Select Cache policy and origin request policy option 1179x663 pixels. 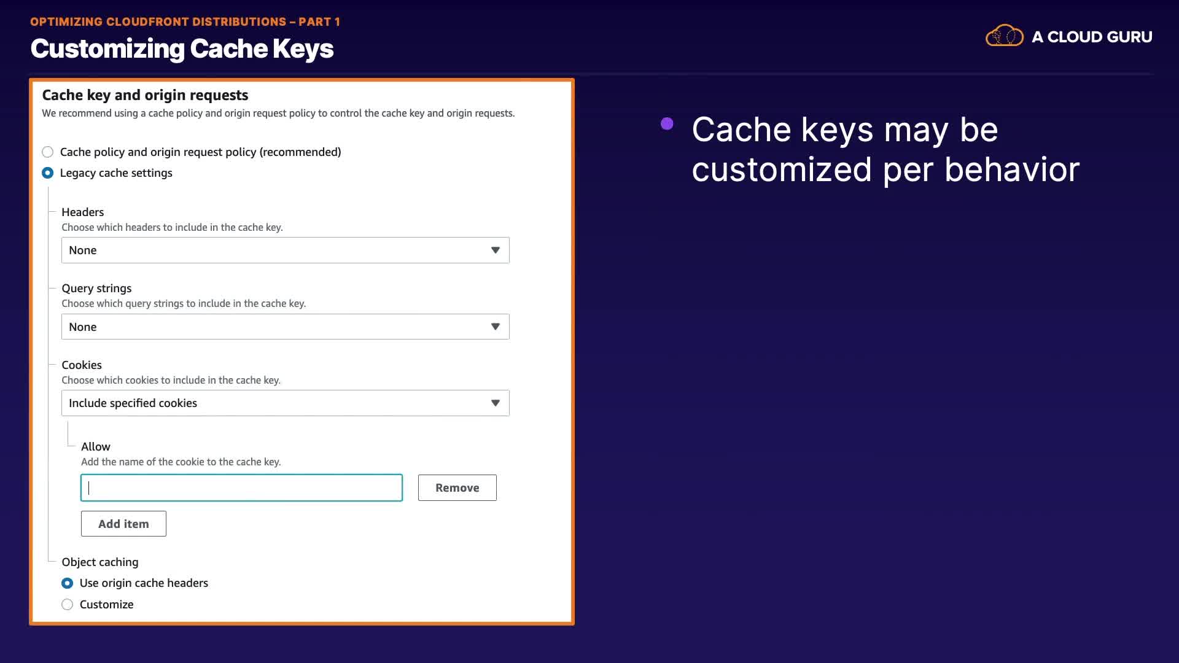point(48,152)
